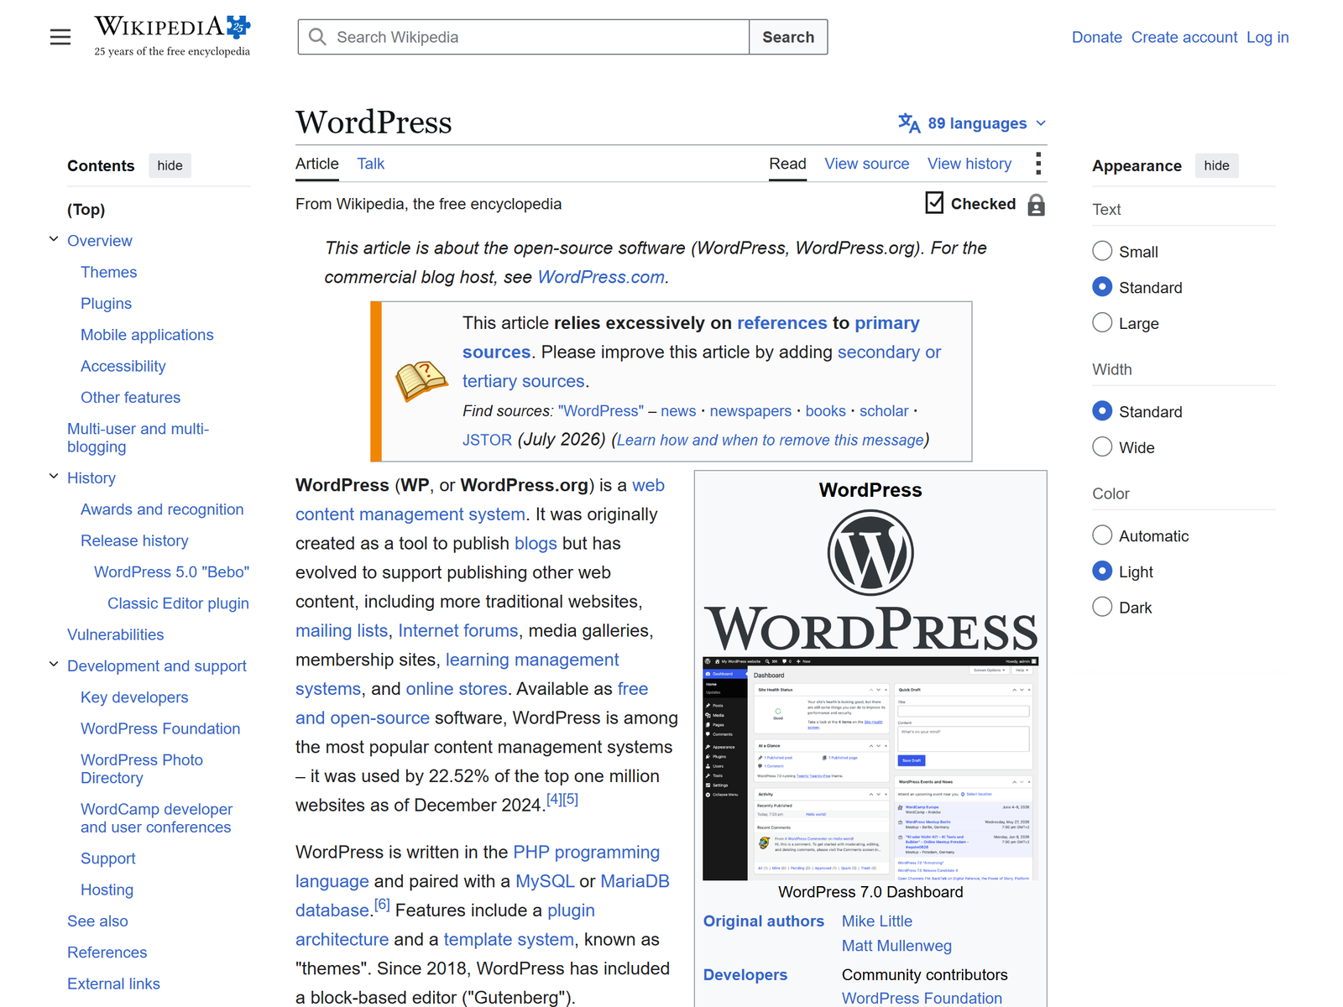
Task: Select Automatic color mode
Action: 1102,535
